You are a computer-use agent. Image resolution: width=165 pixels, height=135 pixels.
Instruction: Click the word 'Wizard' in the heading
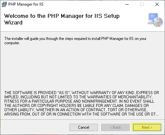click(x=13, y=22)
